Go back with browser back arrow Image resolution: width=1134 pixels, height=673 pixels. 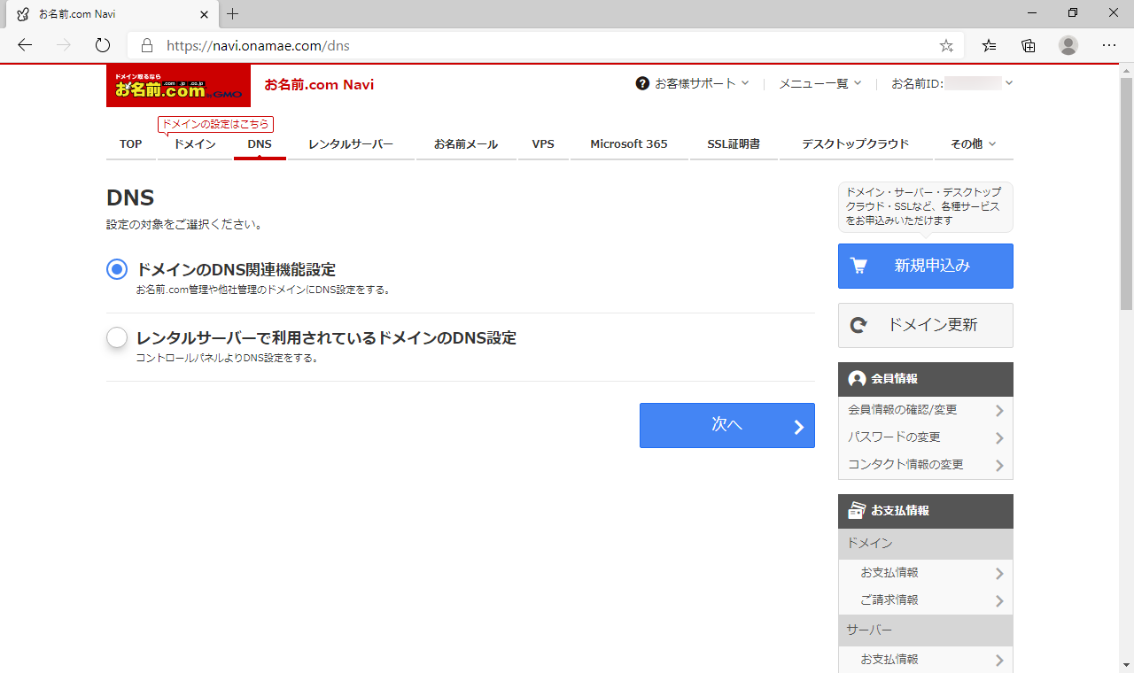[x=25, y=45]
